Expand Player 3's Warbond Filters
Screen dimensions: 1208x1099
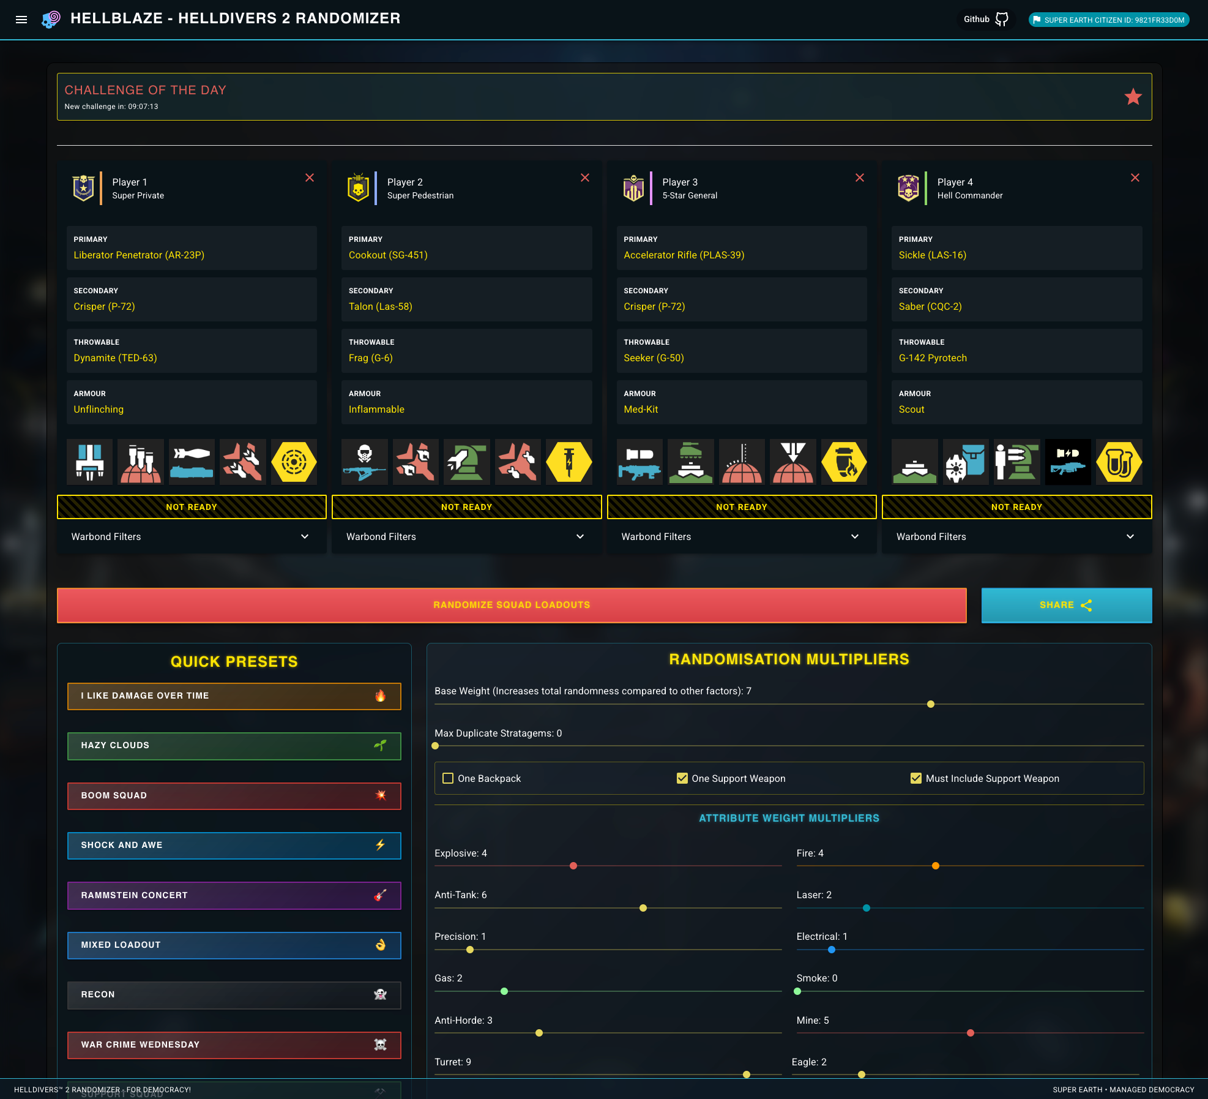pos(742,536)
